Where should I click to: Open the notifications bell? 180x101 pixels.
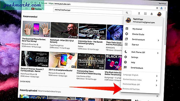point(152,14)
